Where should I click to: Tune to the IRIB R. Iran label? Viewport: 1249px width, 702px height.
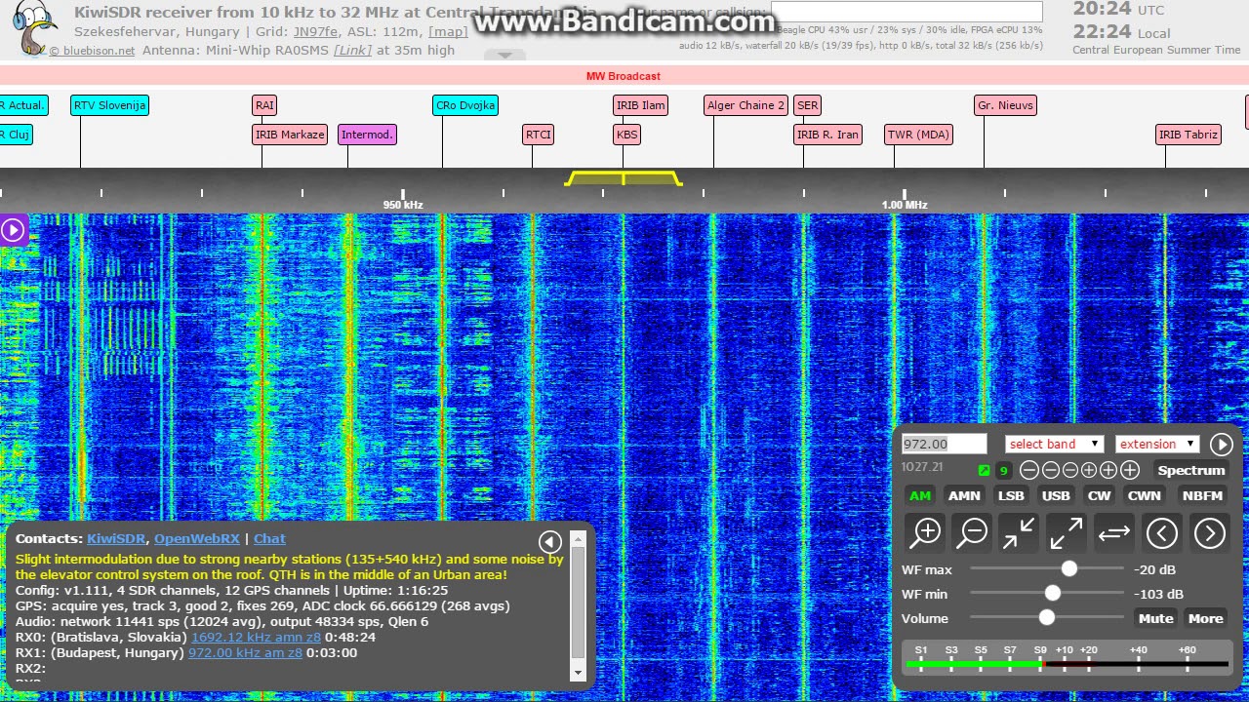[827, 135]
